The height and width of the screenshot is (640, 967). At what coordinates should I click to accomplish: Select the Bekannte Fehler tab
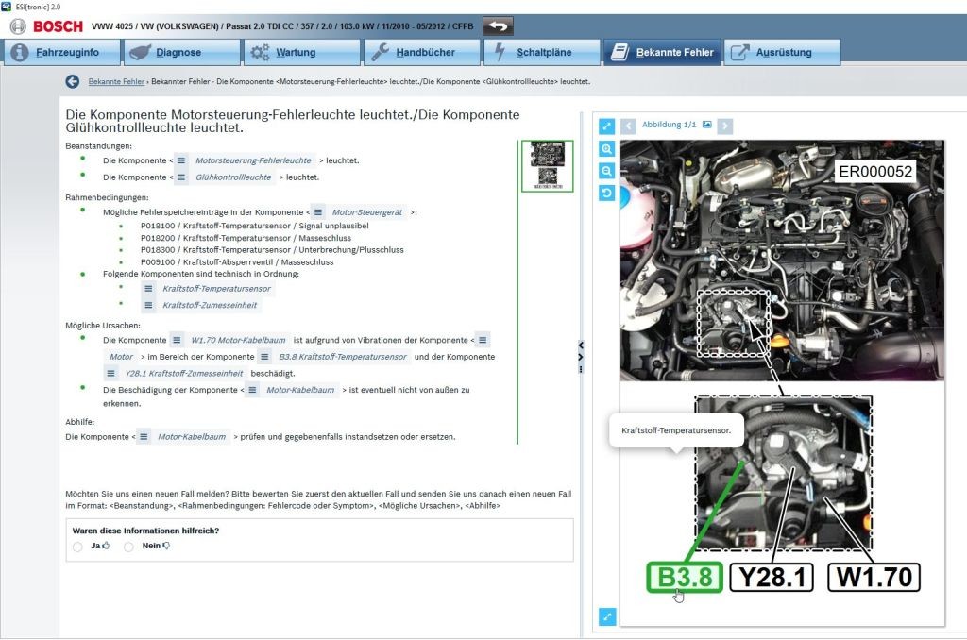tap(661, 53)
